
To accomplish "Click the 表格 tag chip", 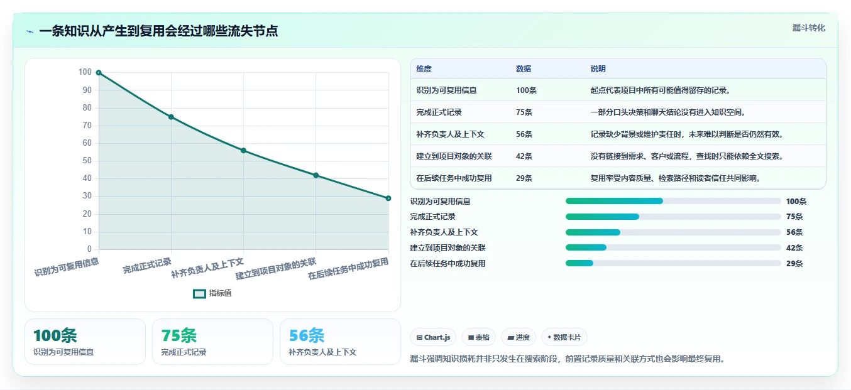I will pyautogui.click(x=479, y=337).
